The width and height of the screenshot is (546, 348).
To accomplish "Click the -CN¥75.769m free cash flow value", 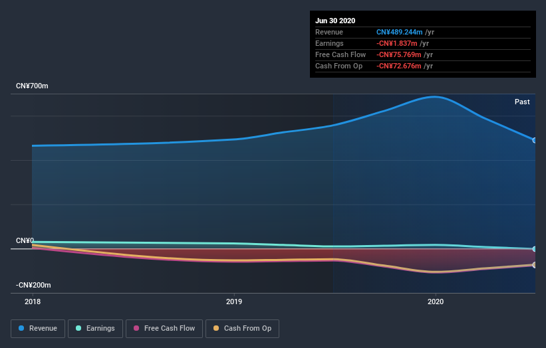I will click(x=399, y=54).
